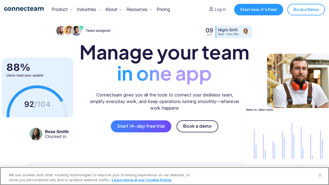Click the Manage your team heading
The width and height of the screenshot is (329, 185).
coord(164,52)
